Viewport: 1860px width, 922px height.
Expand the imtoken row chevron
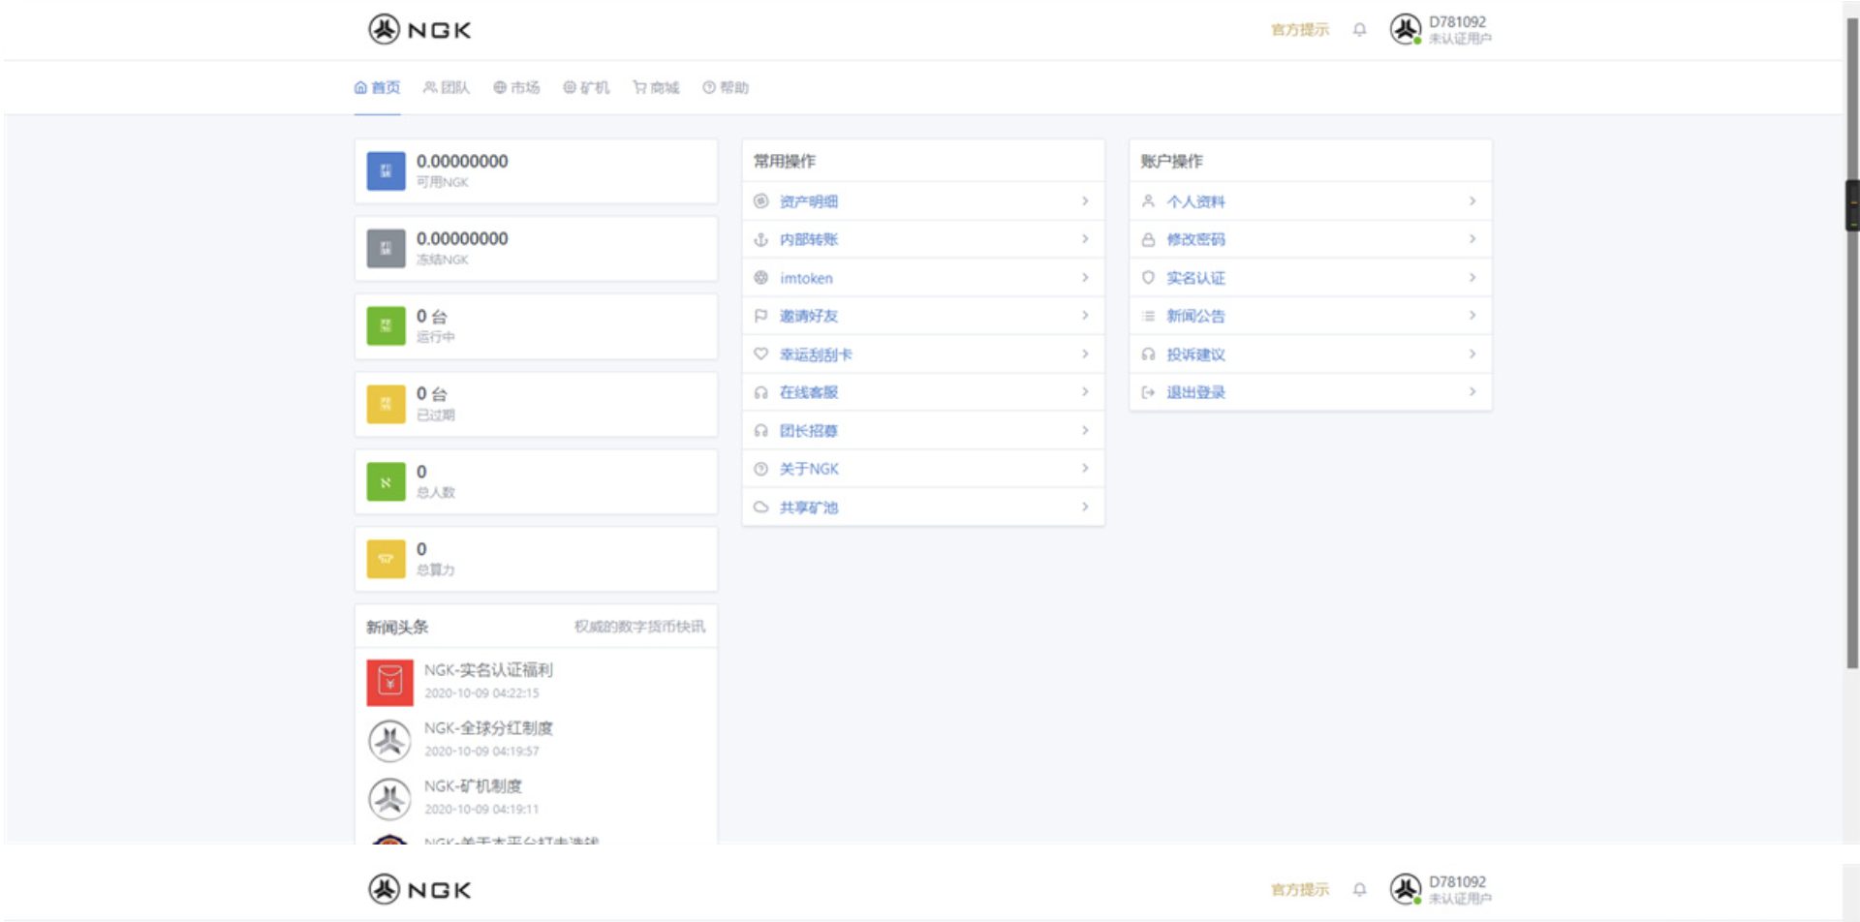[1085, 278]
